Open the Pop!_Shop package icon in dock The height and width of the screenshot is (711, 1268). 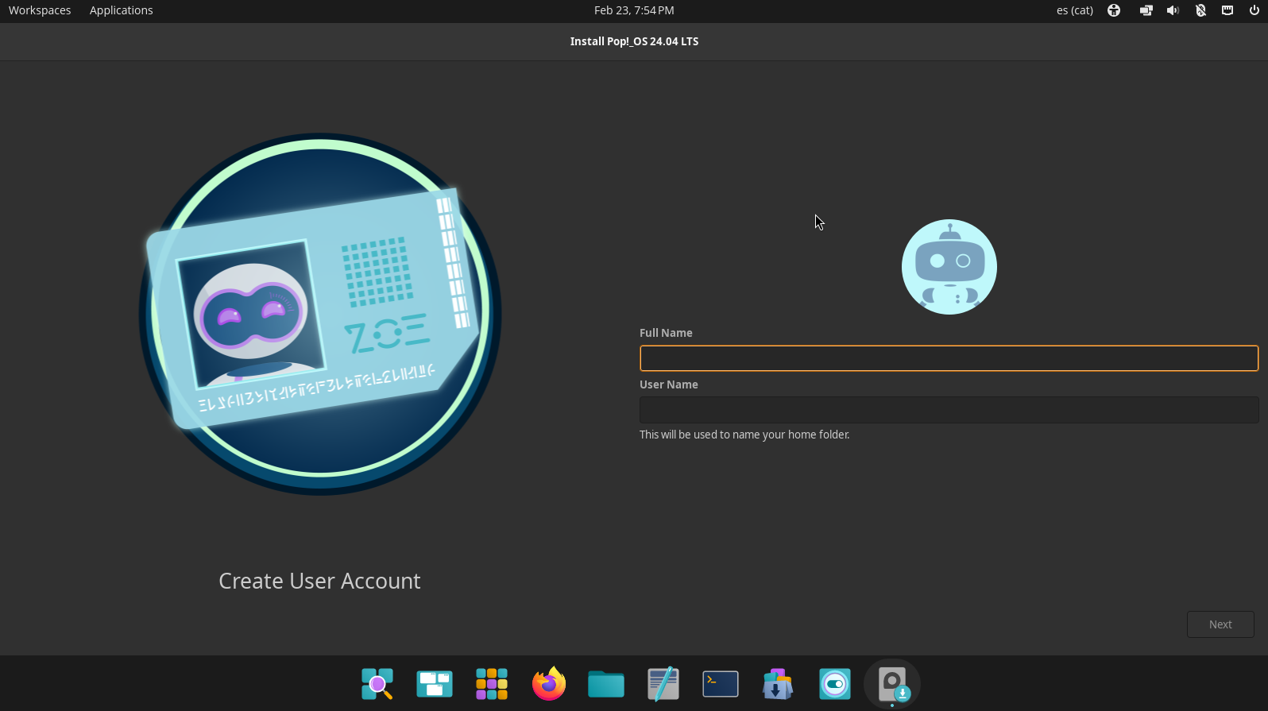pos(778,684)
